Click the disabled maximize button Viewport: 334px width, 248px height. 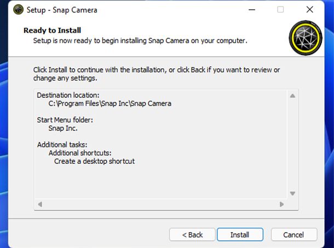[x=280, y=10]
